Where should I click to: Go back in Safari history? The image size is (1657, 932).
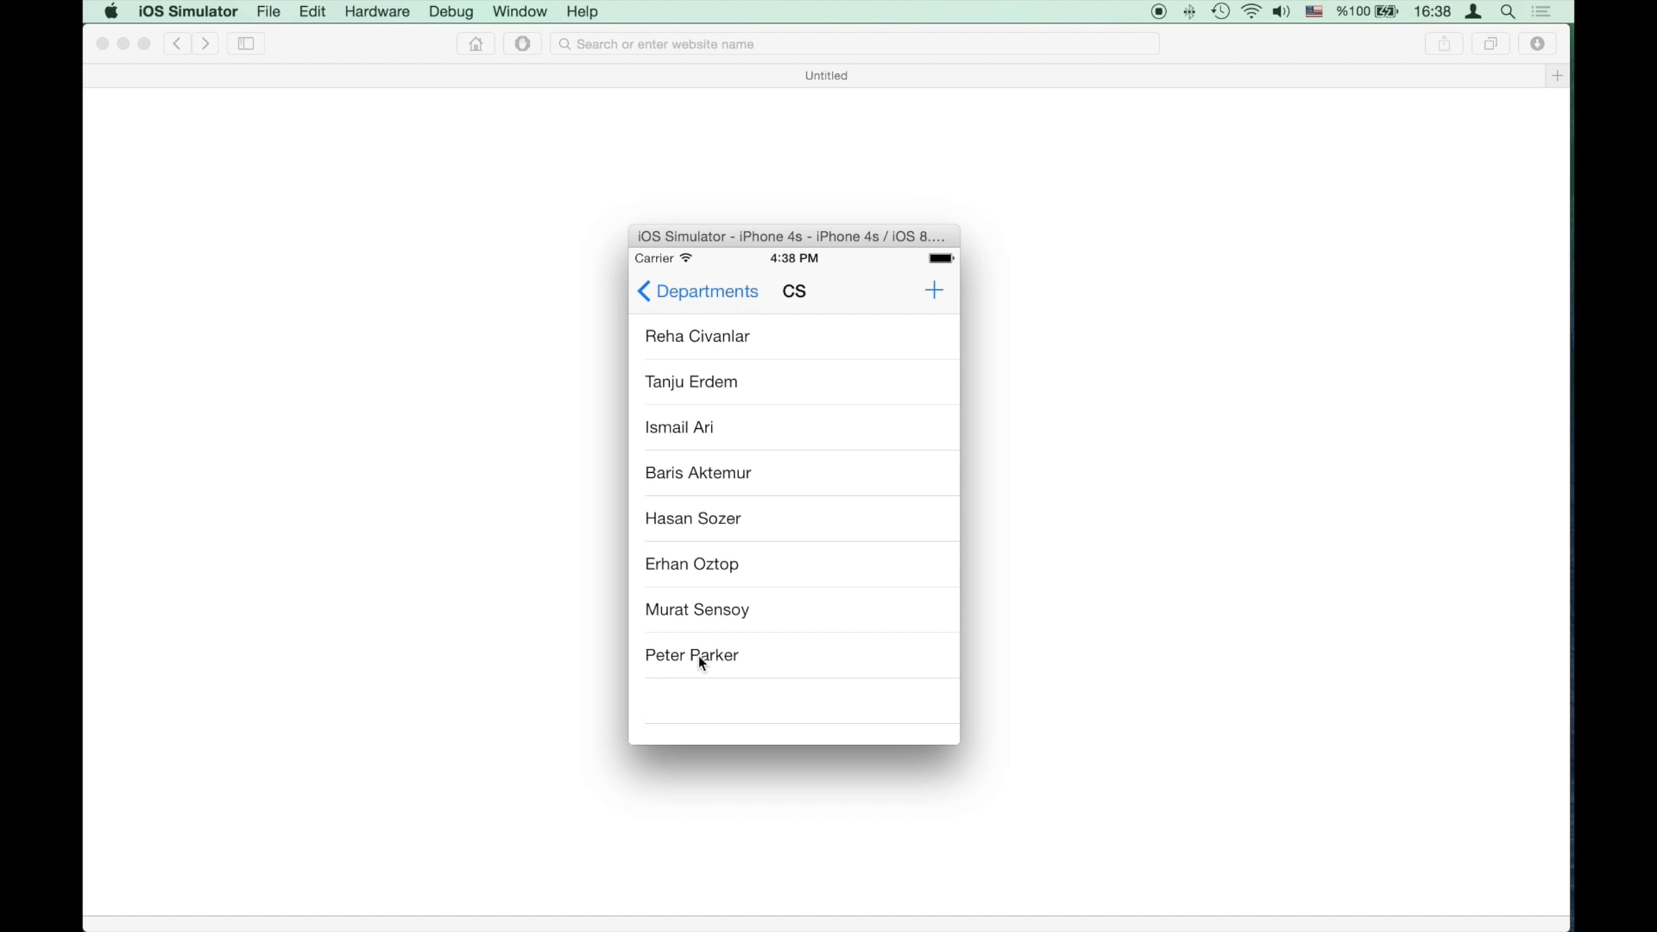tap(177, 43)
